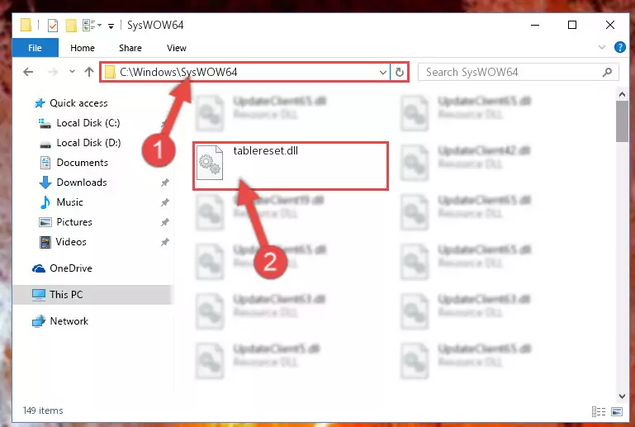This screenshot has width=635, height=427.
Task: Start search with the magnifier icon
Action: coord(607,73)
